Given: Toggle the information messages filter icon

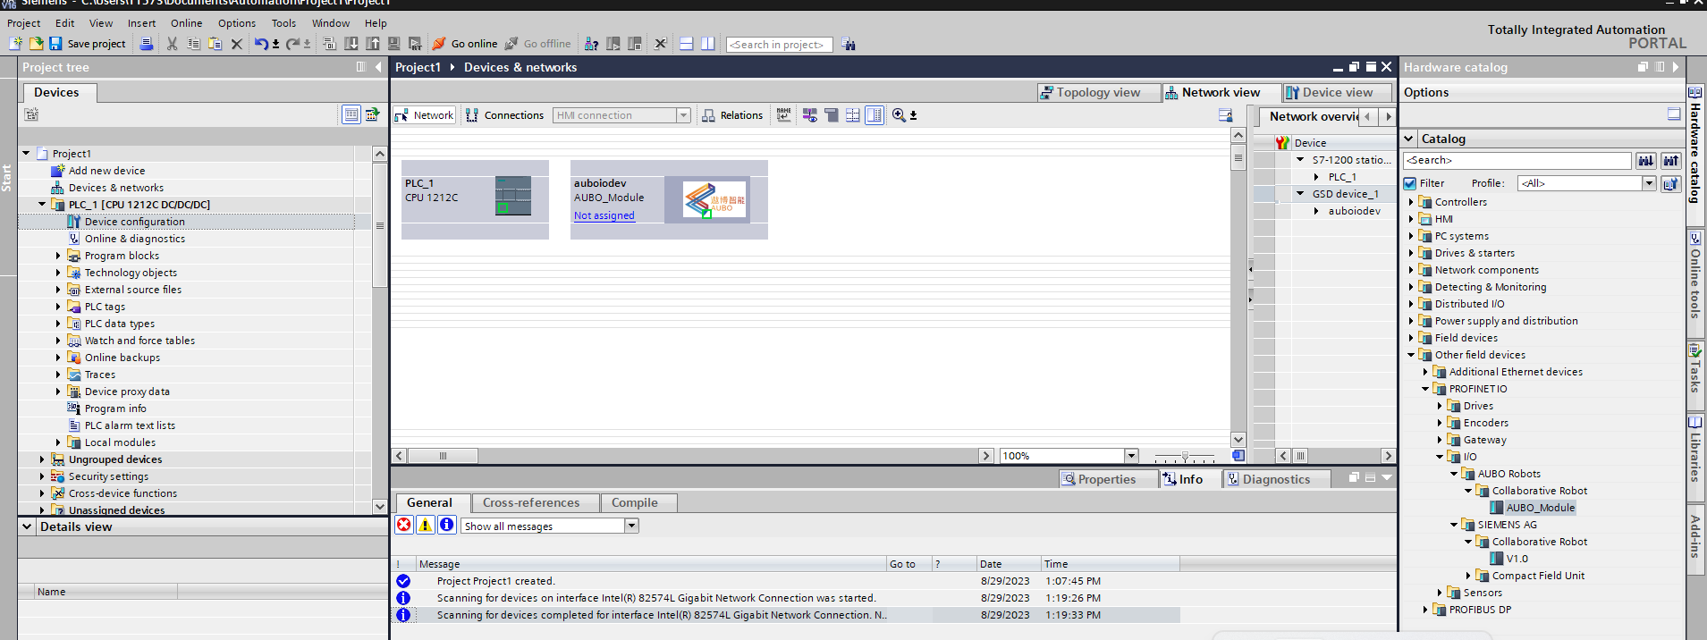Looking at the screenshot, I should pos(447,525).
